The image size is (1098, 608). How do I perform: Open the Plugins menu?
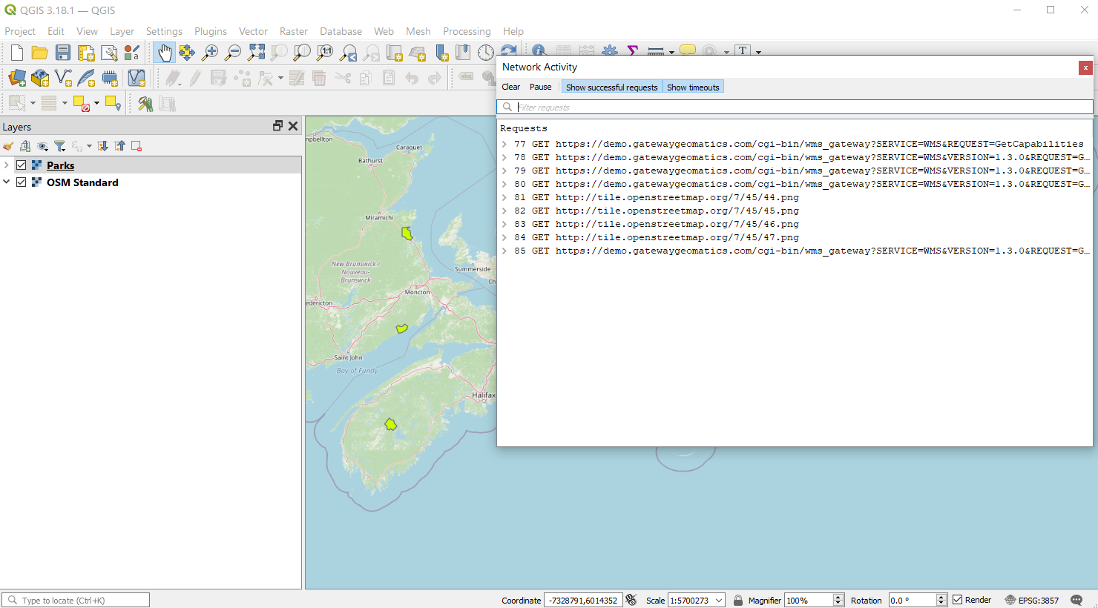coord(211,31)
